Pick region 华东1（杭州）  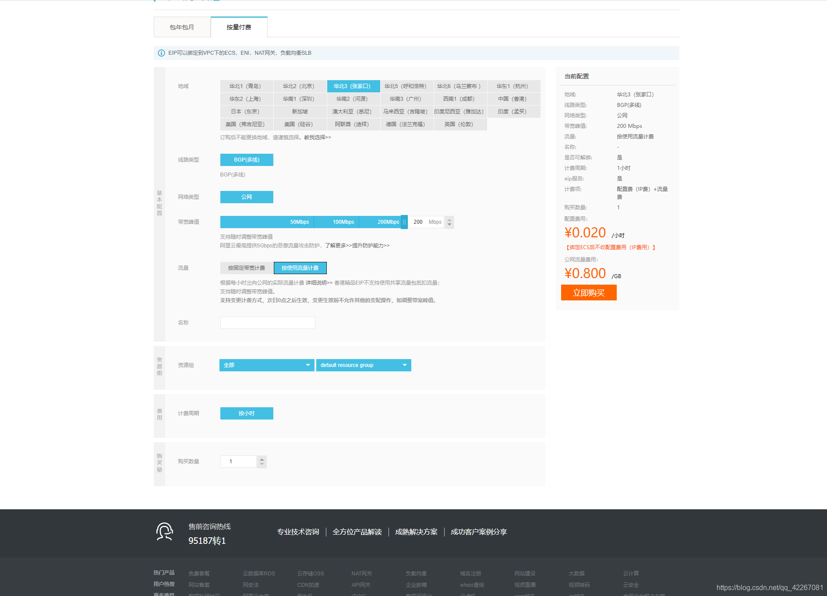click(x=514, y=86)
